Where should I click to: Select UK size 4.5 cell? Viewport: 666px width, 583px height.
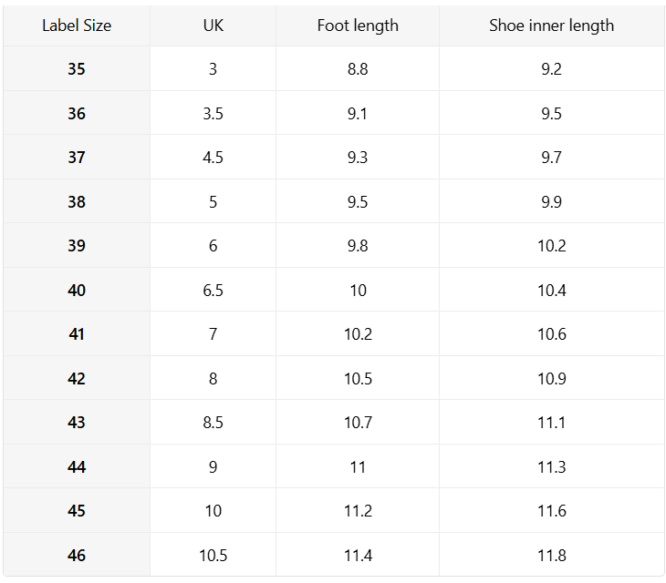pyautogui.click(x=213, y=158)
